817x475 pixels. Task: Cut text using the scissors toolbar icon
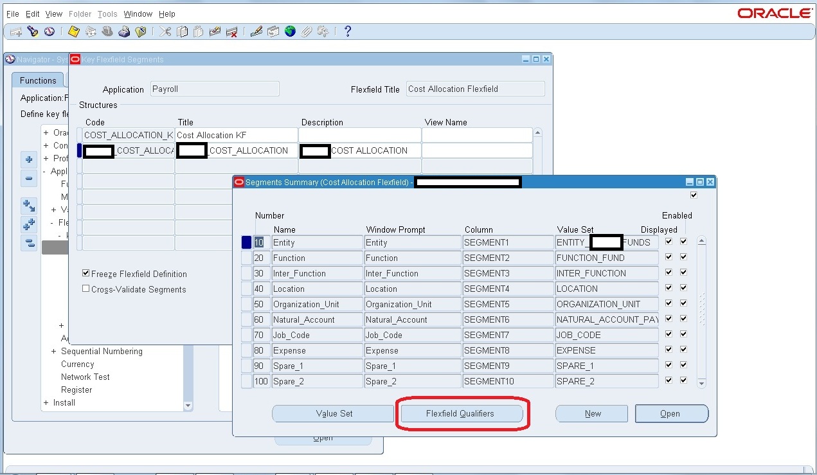click(x=165, y=31)
